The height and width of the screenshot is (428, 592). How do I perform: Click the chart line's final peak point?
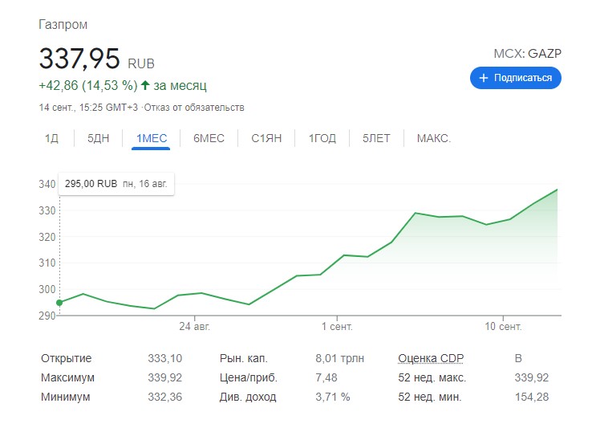(x=557, y=190)
